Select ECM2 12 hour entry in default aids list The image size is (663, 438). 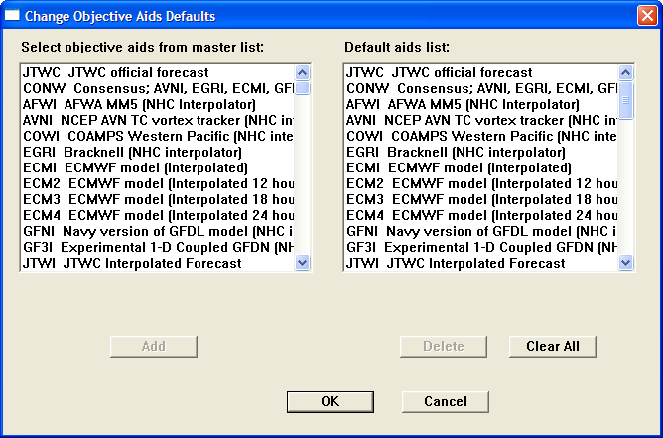[481, 183]
